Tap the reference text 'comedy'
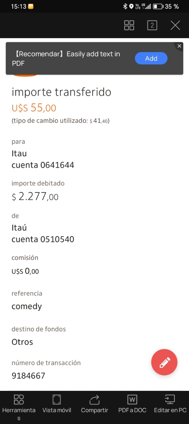This screenshot has height=424, width=189. coord(27,307)
